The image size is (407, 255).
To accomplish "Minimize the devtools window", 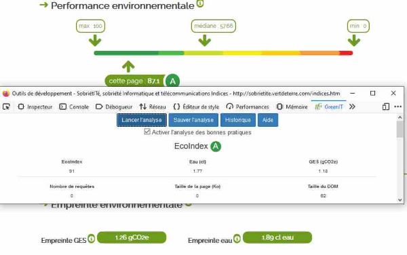I will click(353, 93).
